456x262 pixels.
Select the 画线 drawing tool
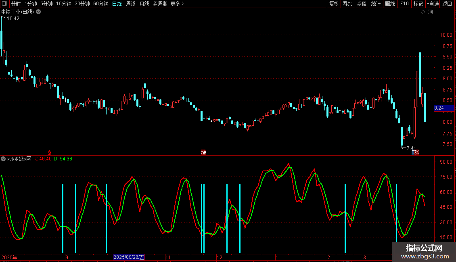(390, 4)
